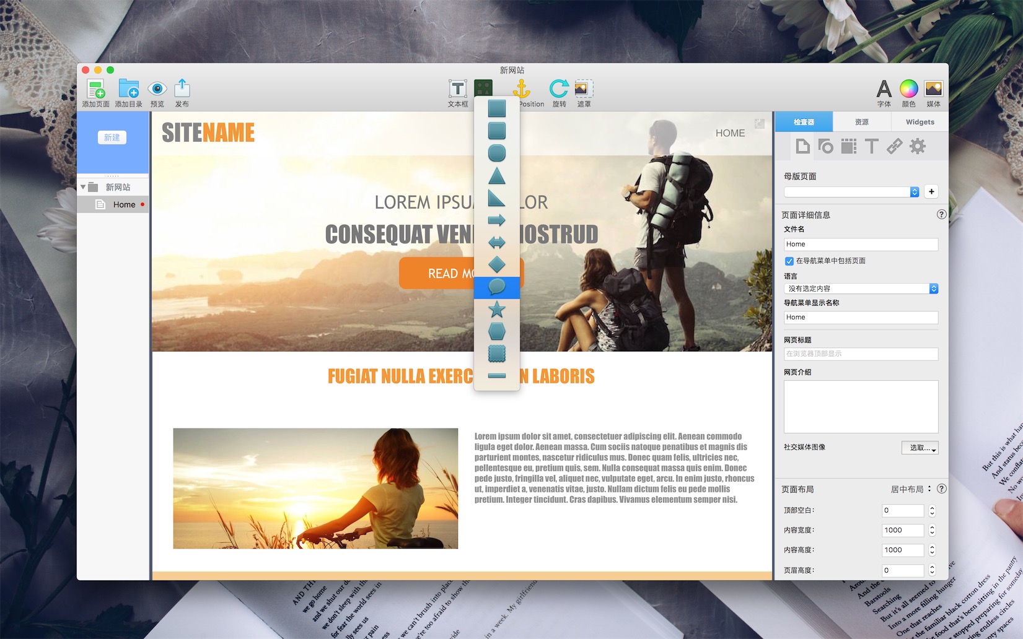Image resolution: width=1023 pixels, height=639 pixels.
Task: Open the settings gear inspector icon
Action: (918, 146)
